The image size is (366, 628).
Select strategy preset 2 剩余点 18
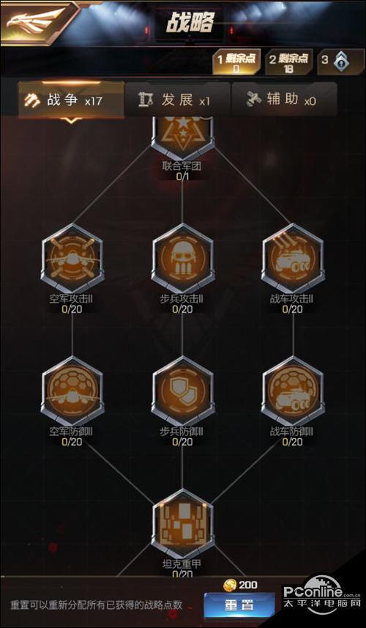(x=290, y=62)
